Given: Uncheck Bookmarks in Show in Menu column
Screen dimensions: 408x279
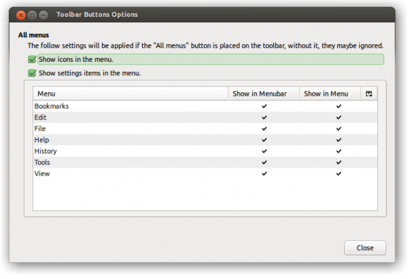Looking at the screenshot, I should tap(339, 106).
